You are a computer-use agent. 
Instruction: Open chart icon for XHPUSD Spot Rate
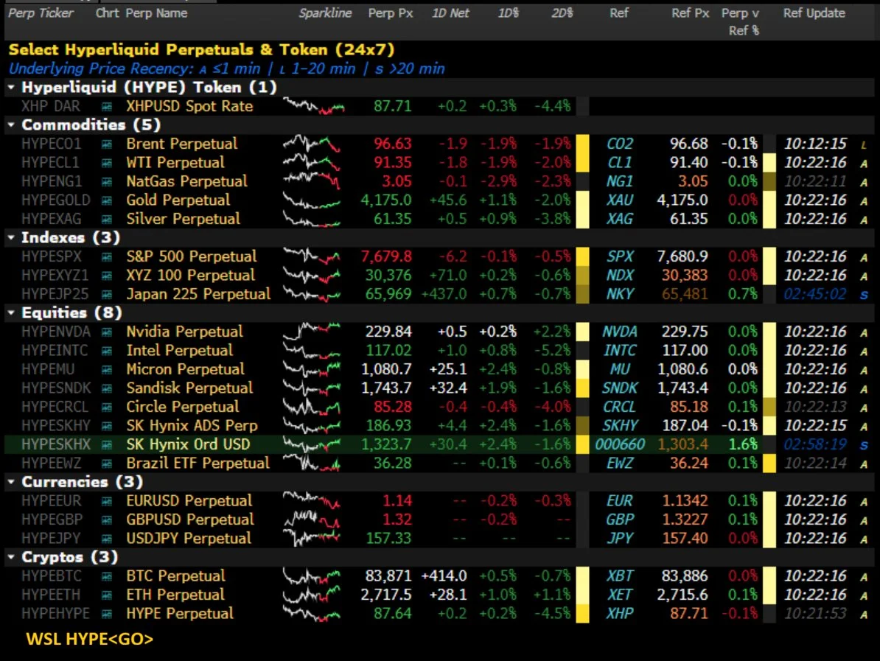107,107
